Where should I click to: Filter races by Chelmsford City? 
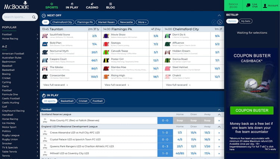(62, 22)
